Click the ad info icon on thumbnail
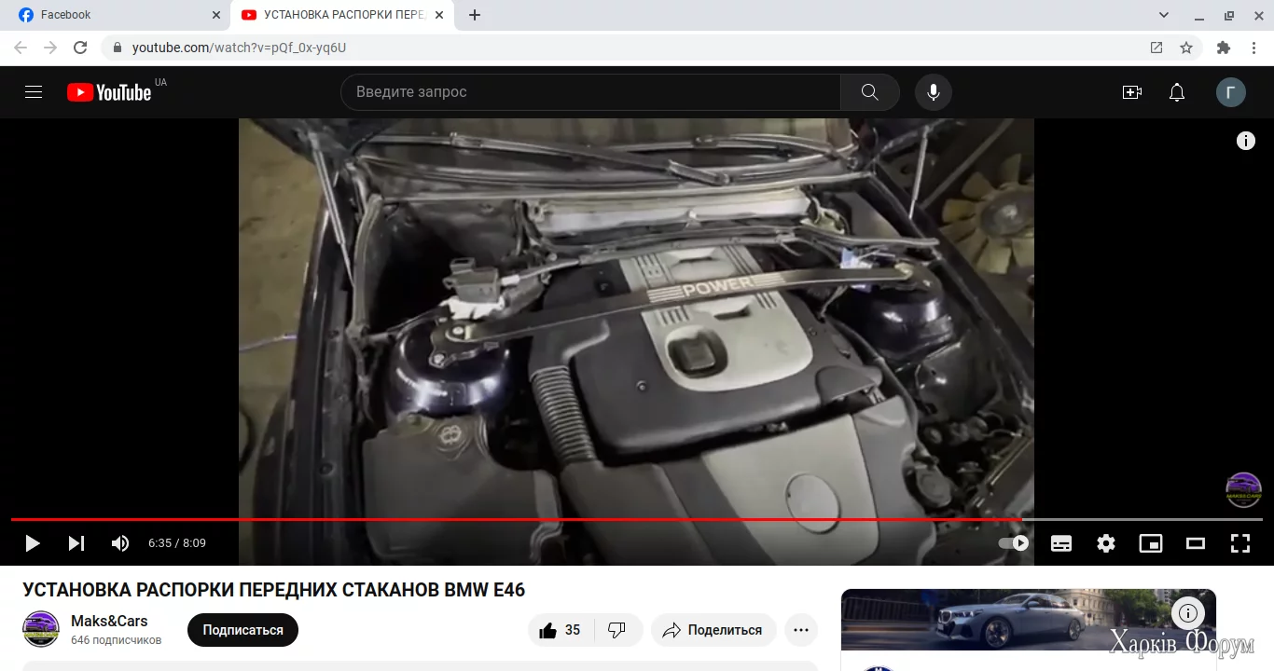The width and height of the screenshot is (1274, 671). 1188,613
